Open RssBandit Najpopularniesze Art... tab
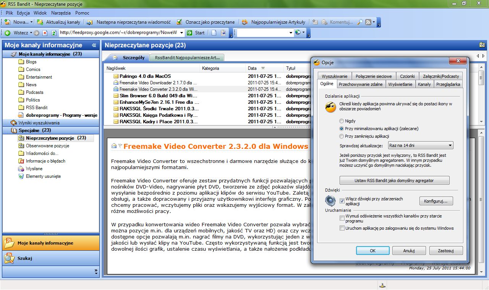This screenshot has width=489, height=290. [x=187, y=58]
